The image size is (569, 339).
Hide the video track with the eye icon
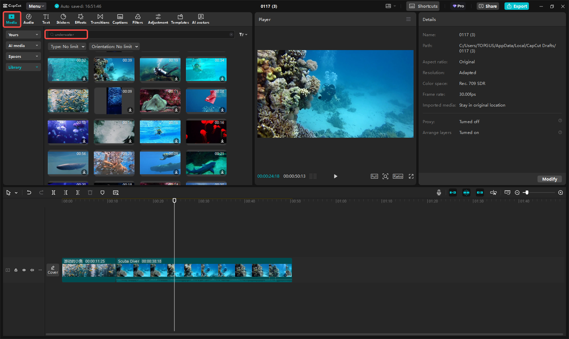click(24, 270)
